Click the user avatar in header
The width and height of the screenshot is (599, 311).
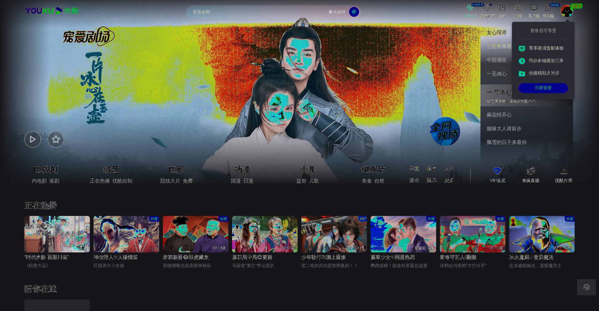(x=567, y=11)
